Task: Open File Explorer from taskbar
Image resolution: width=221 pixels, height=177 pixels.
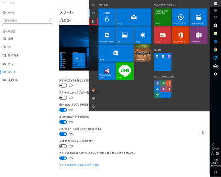Action: [215, 33]
